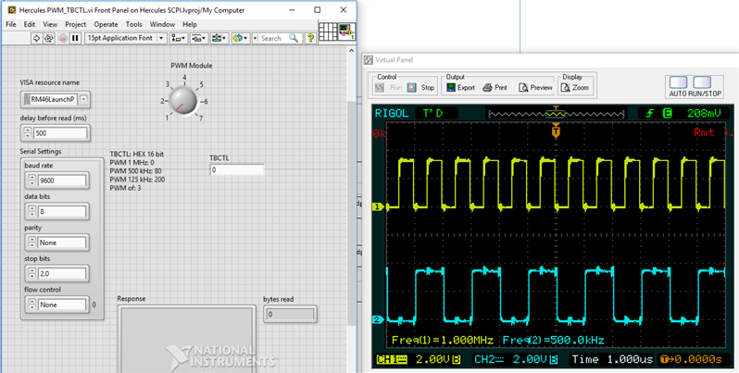Open the Operate menu
Screen dimensions: 739x373
pos(106,23)
